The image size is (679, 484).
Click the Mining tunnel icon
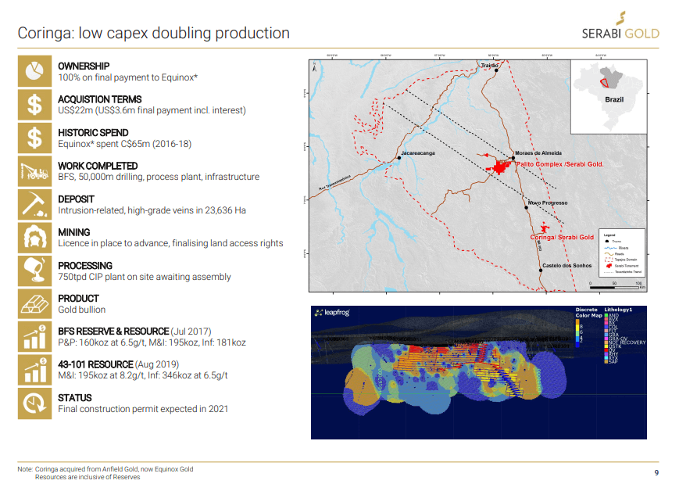pos(34,238)
